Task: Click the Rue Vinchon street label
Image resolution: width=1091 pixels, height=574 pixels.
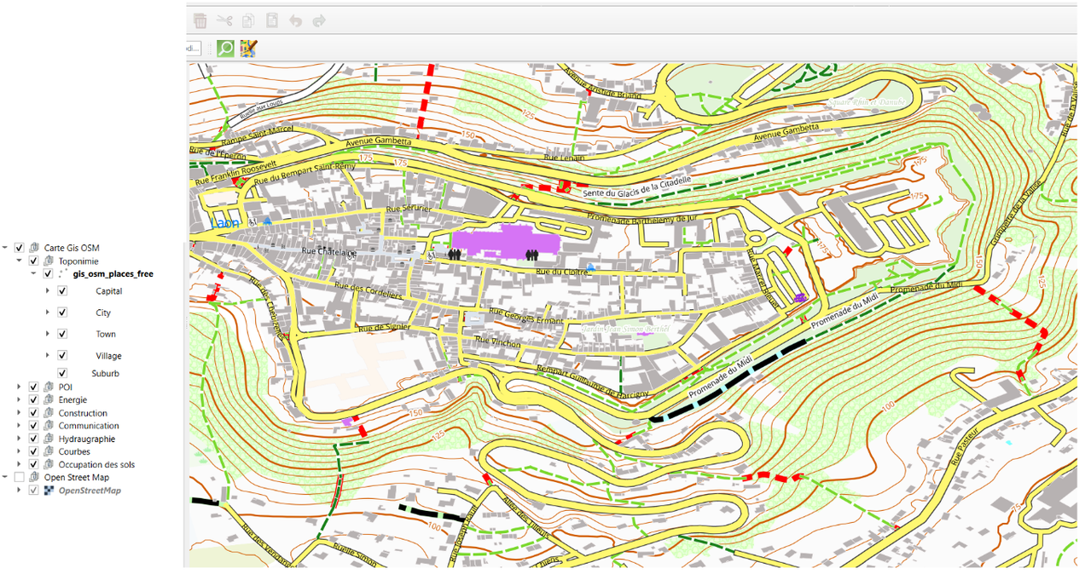Action: pyautogui.click(x=497, y=341)
